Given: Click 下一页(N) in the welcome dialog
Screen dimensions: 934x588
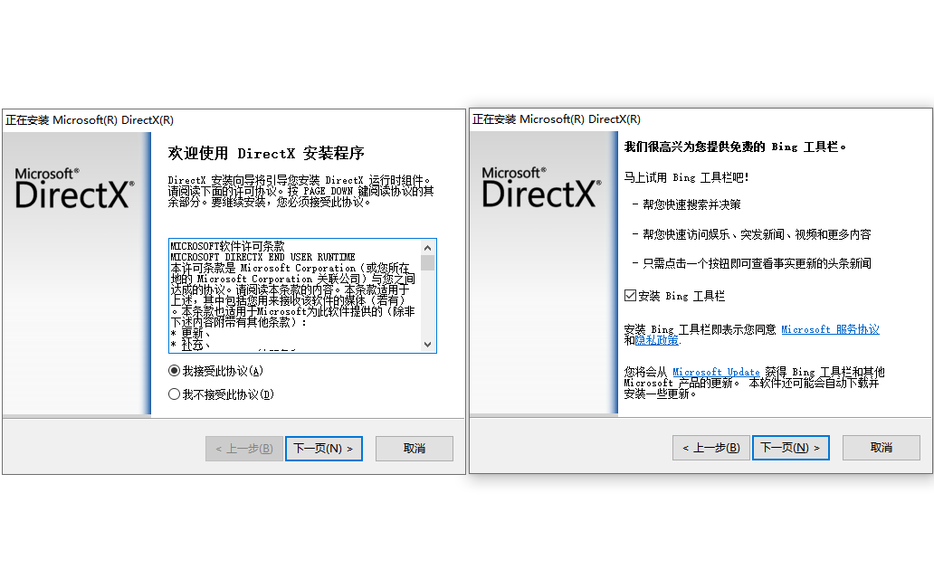Looking at the screenshot, I should [x=323, y=448].
